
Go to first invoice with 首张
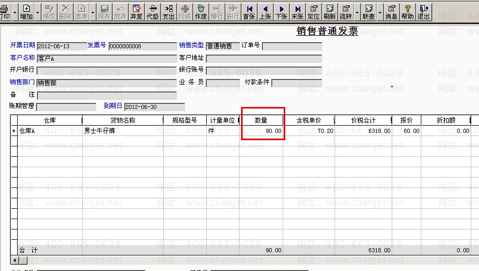click(249, 12)
